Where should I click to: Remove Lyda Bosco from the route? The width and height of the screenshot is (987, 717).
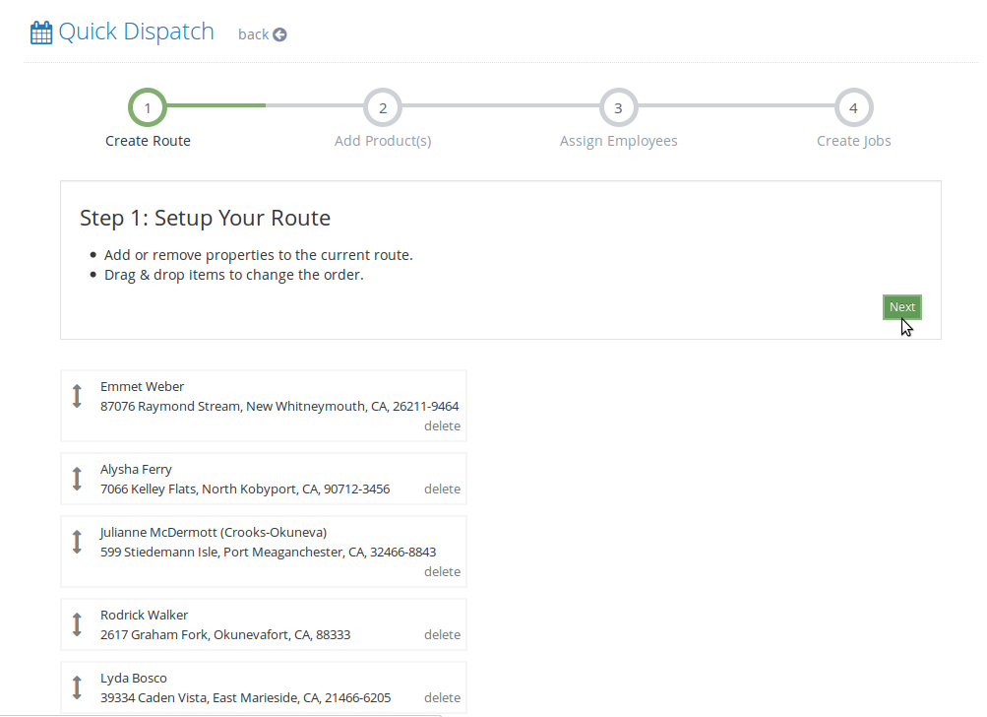click(x=442, y=698)
